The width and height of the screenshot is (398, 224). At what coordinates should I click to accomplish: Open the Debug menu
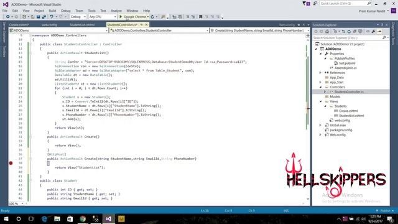pos(65,11)
